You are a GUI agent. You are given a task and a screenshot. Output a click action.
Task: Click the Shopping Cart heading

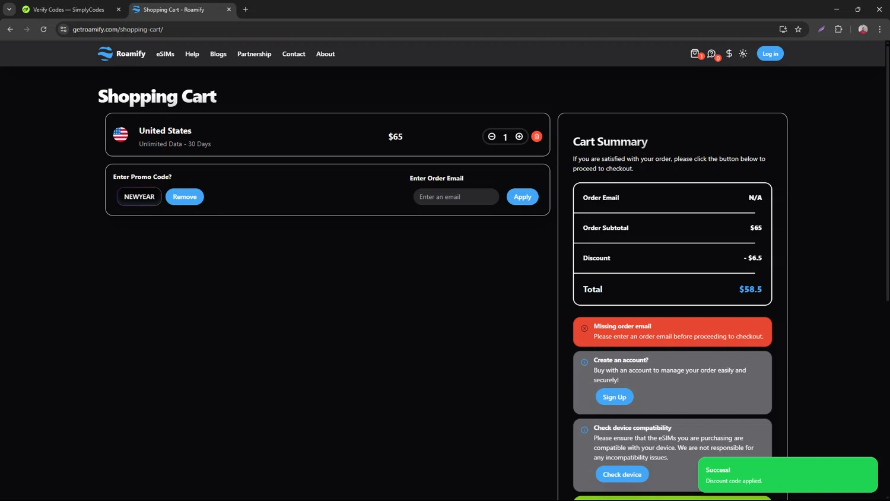[x=157, y=96]
